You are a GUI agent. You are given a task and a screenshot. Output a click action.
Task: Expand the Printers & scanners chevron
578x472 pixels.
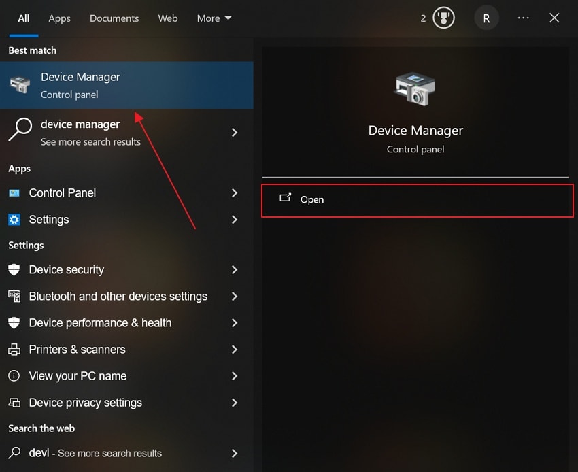point(235,350)
